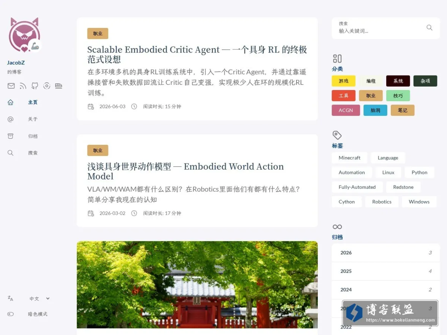Open the Embodied World Action Model article
This screenshot has width=447, height=335.
click(186, 171)
